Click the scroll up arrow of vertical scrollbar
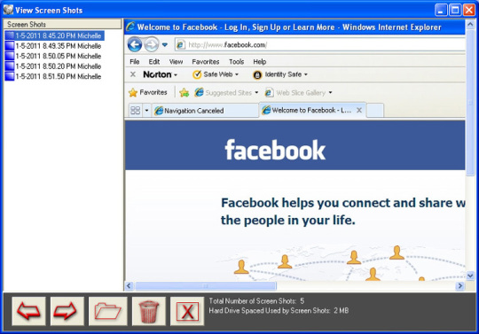The height and width of the screenshot is (334, 479). click(x=470, y=24)
